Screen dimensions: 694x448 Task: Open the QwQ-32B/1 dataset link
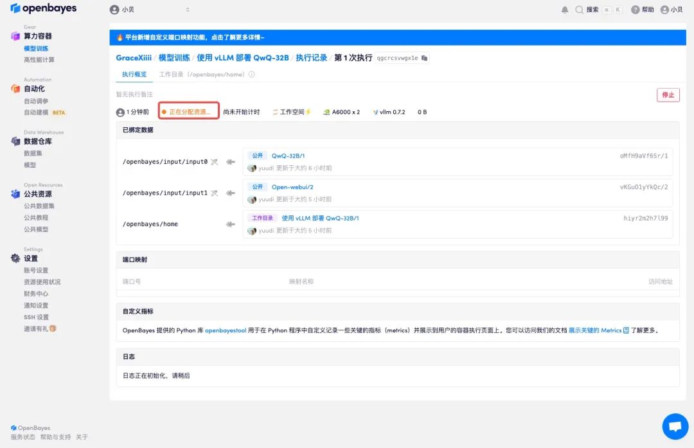(x=288, y=156)
